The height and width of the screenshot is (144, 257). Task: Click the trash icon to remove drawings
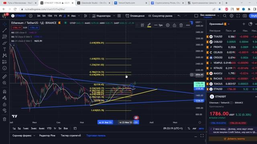[4, 119]
